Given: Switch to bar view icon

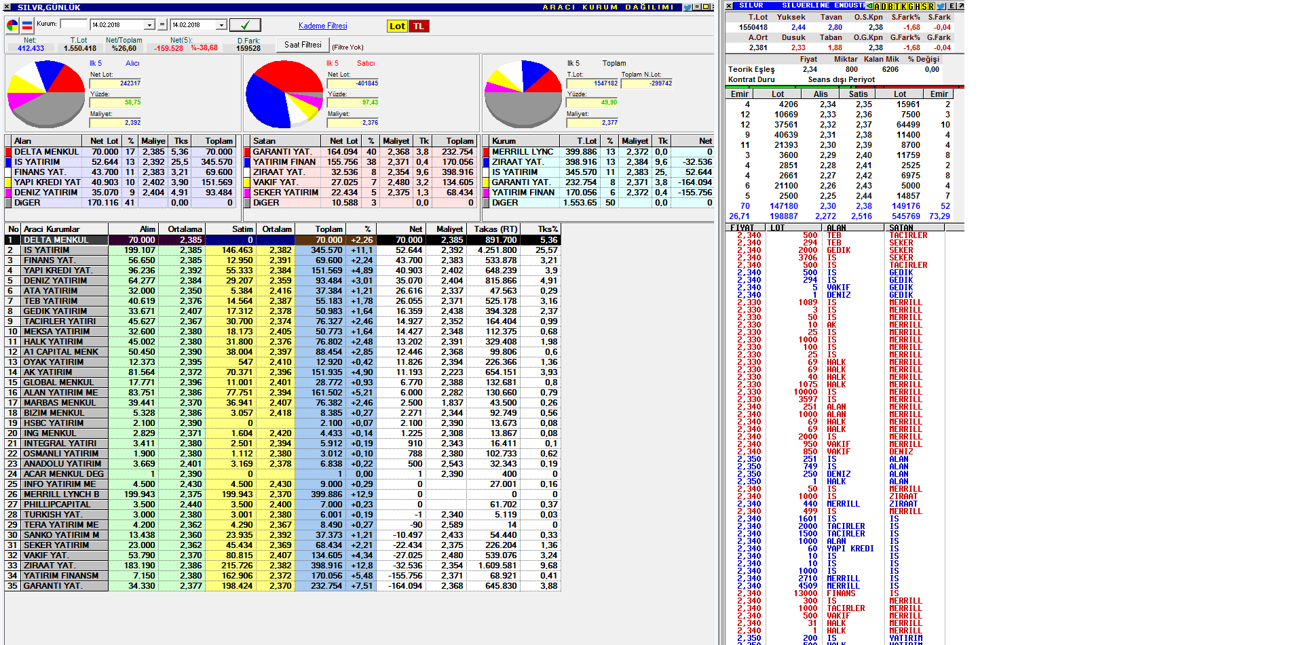Looking at the screenshot, I should (x=27, y=26).
